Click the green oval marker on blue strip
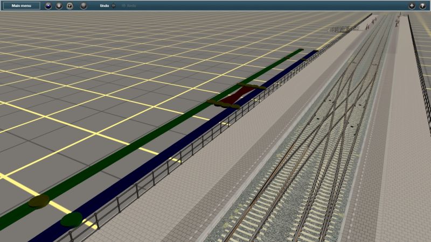Viewport: 431px width, 242px height. click(x=71, y=219)
